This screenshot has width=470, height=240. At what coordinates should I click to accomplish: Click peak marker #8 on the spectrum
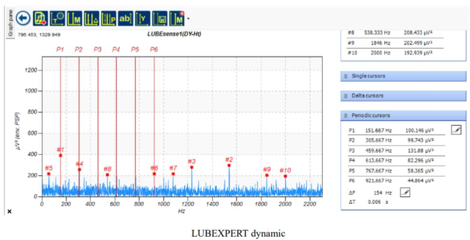click(107, 175)
